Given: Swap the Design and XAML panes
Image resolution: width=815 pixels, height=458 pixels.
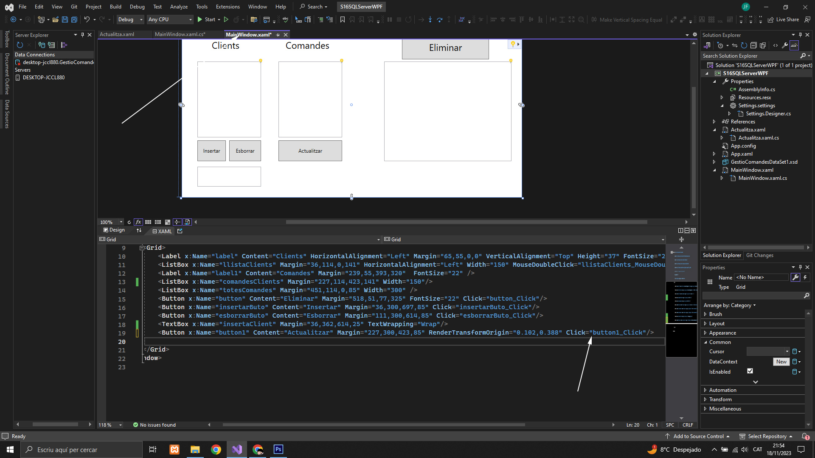Looking at the screenshot, I should coord(139,230).
